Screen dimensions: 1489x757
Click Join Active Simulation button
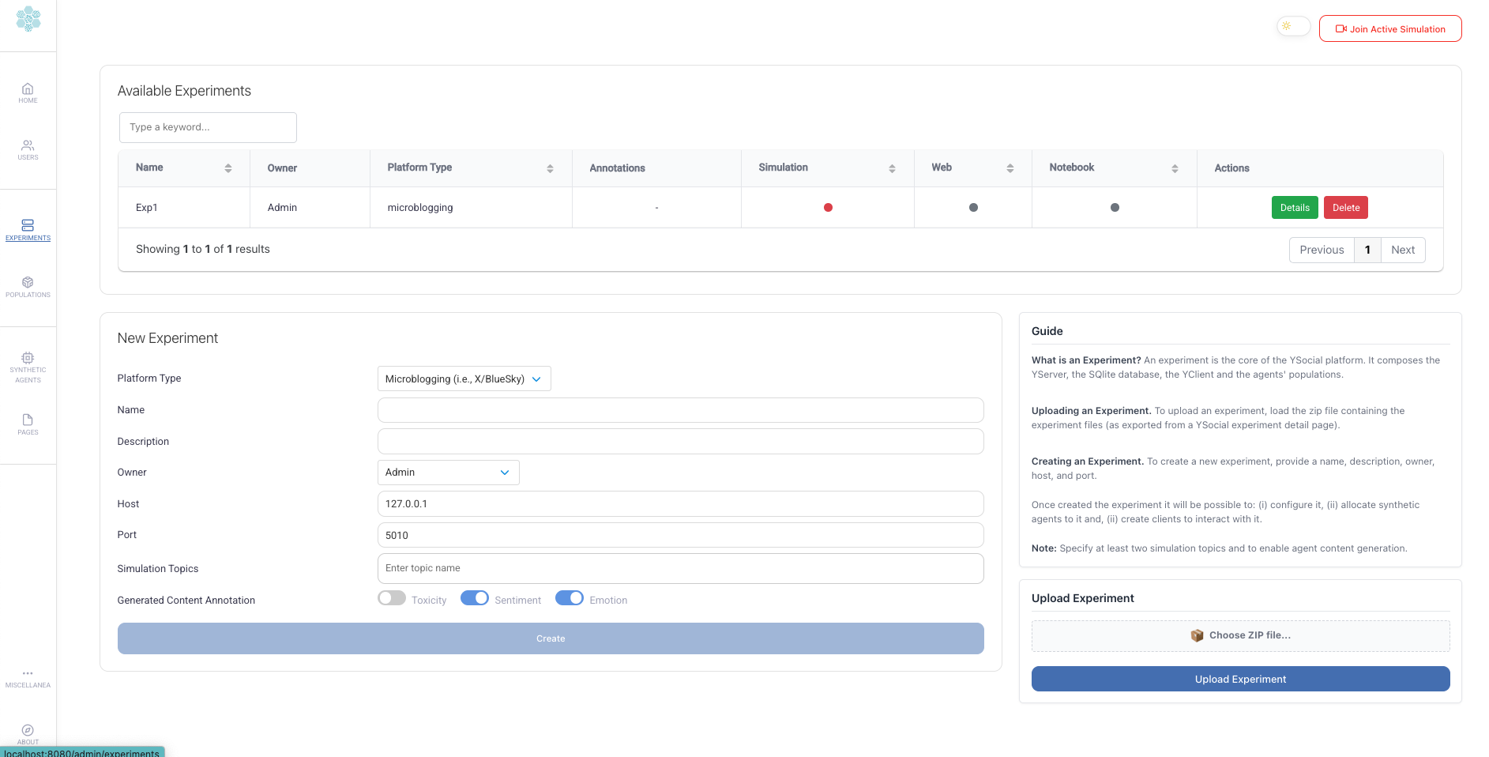click(1390, 29)
